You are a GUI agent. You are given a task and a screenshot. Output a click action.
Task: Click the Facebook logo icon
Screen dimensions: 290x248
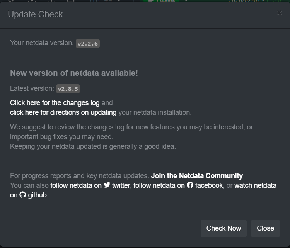[x=190, y=185]
